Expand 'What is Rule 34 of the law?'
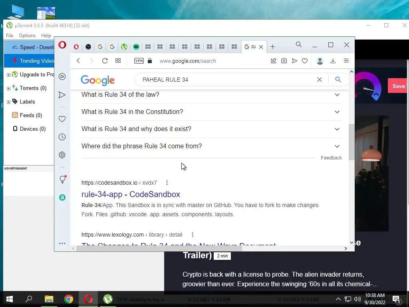409x307 pixels. click(212, 94)
